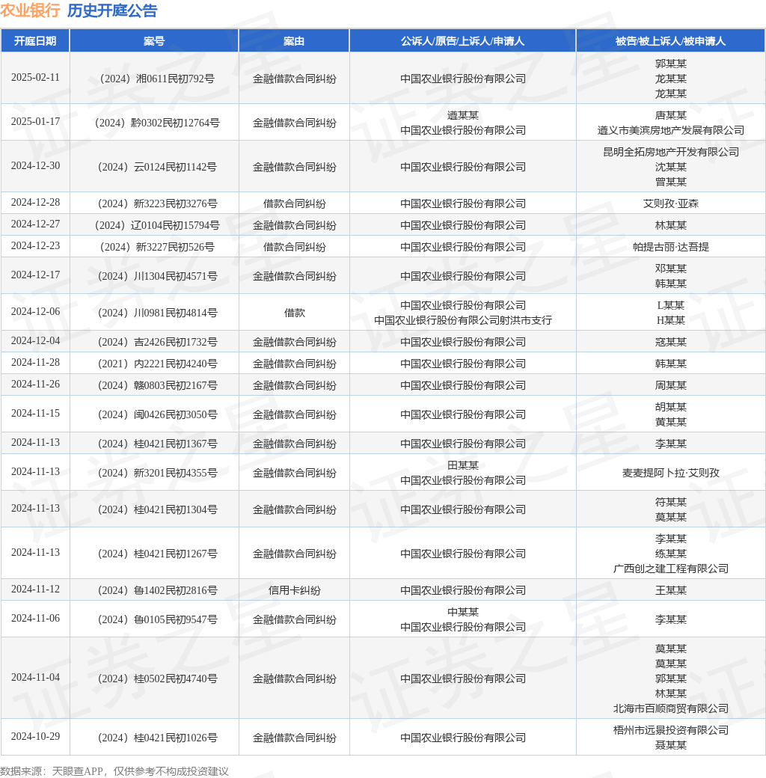766x778 pixels.
Task: Click defendant 寇某某
Action: click(670, 343)
